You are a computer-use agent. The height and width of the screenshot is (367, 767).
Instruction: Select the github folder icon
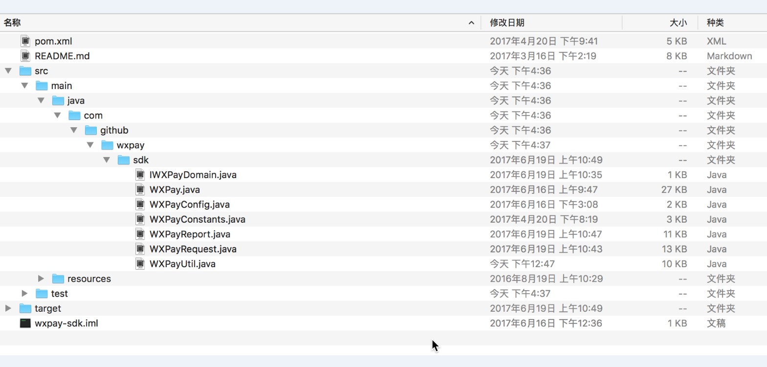coord(91,130)
